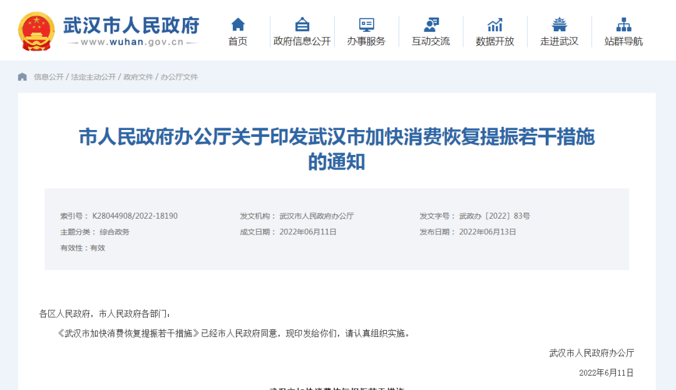This screenshot has width=676, height=390.
Task: Click the 法定主动公开 breadcrumb link
Action: tap(93, 77)
